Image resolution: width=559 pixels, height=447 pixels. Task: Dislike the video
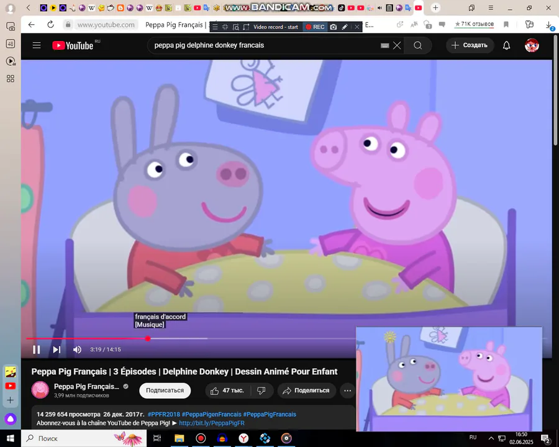coord(261,391)
